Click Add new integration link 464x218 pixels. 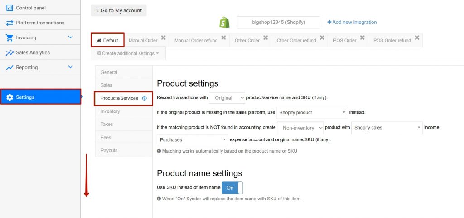(352, 22)
